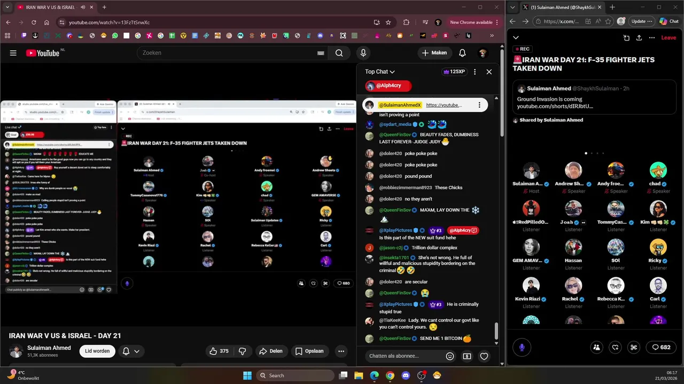684x384 pixels.
Task: Click the Maken create button
Action: pos(434,53)
